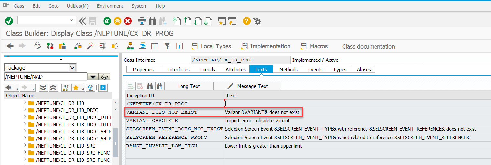Click the Activate/Inactive objects toggle icon
The image size is (491, 165).
[x=50, y=46]
